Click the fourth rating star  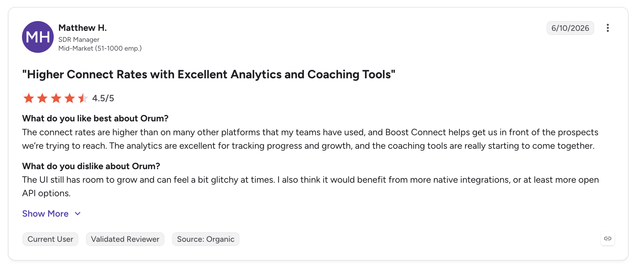[x=69, y=98]
